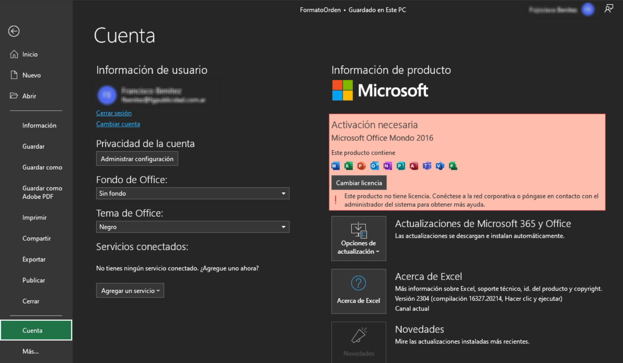This screenshot has height=363, width=623.
Task: Select Guardar como in the sidebar
Action: (42, 167)
